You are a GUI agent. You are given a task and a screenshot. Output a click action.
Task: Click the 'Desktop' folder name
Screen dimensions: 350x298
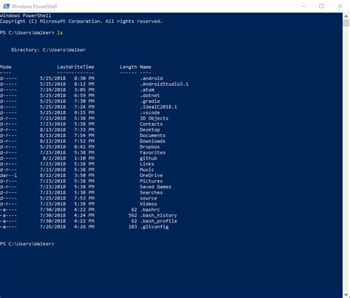point(150,129)
